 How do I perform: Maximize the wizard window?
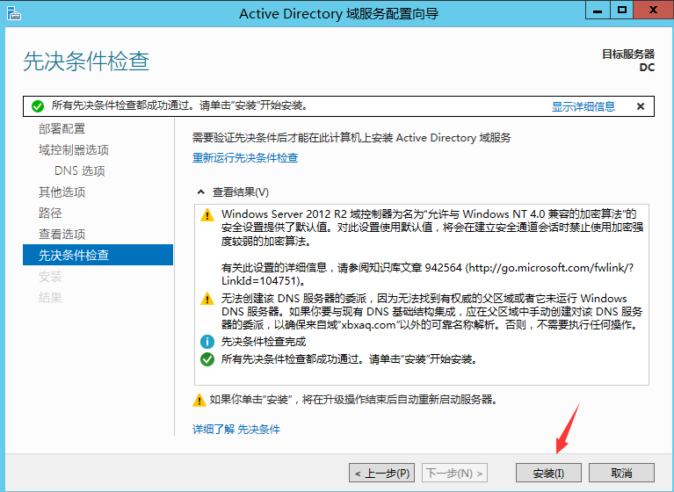(x=621, y=10)
